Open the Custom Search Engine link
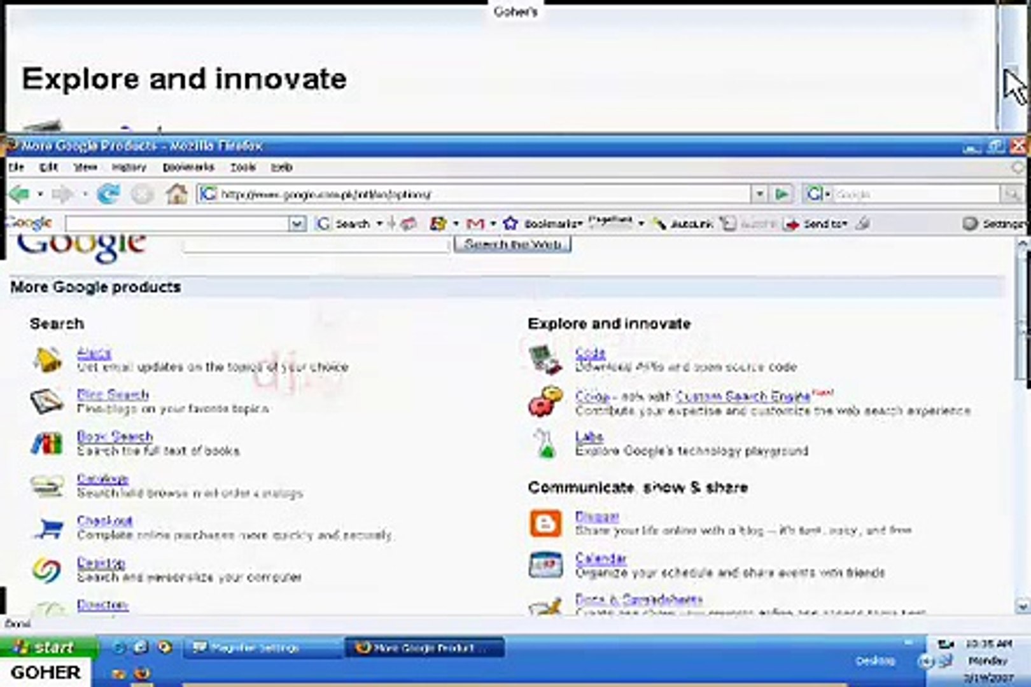 pyautogui.click(x=743, y=396)
